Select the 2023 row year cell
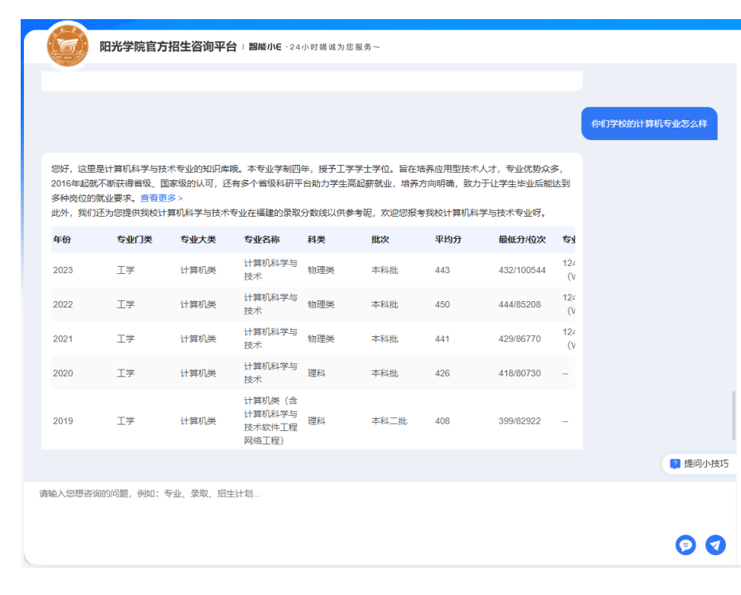The width and height of the screenshot is (741, 595). coord(63,270)
